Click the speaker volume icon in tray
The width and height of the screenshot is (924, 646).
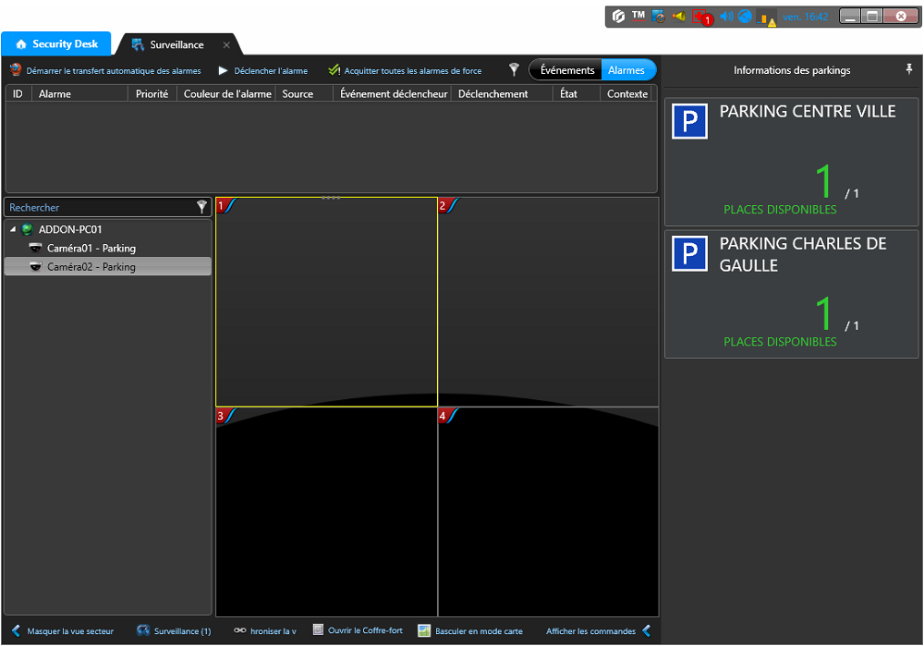point(725,17)
